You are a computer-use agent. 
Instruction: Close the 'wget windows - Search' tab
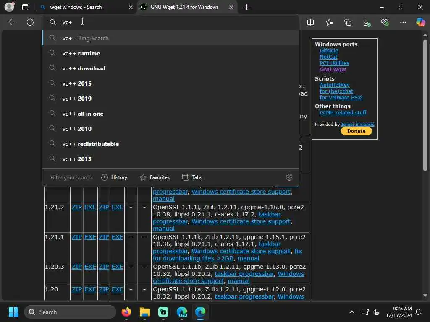click(131, 8)
